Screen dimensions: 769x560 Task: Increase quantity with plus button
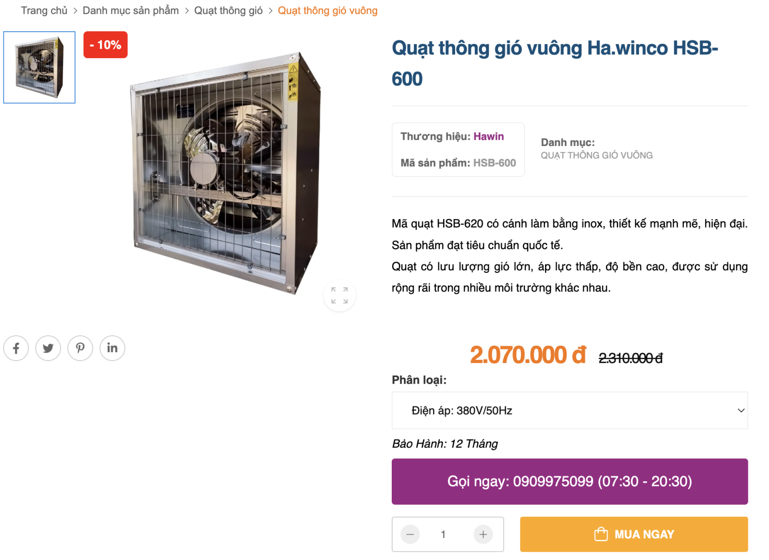[x=483, y=534]
